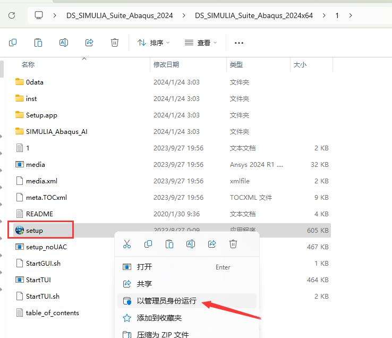Select the meta.TOCxml file name
Image resolution: width=392 pixels, height=338 pixels.
[x=46, y=197]
